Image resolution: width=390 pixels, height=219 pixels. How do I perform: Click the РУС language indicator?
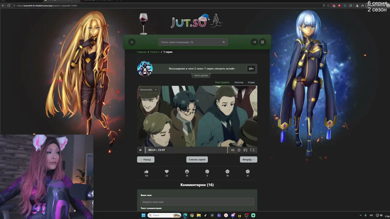(371, 215)
